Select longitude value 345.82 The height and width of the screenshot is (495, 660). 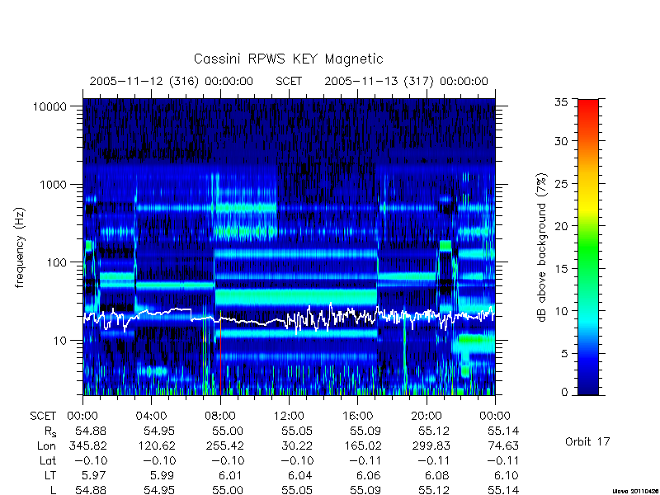point(88,445)
